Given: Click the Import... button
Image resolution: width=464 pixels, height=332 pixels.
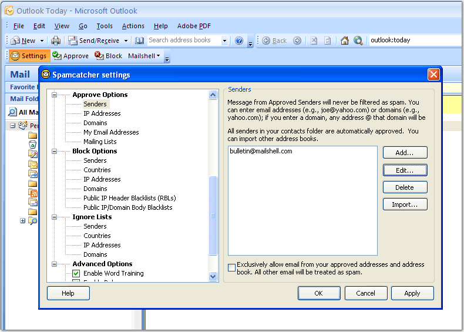Looking at the screenshot, I should tap(405, 204).
